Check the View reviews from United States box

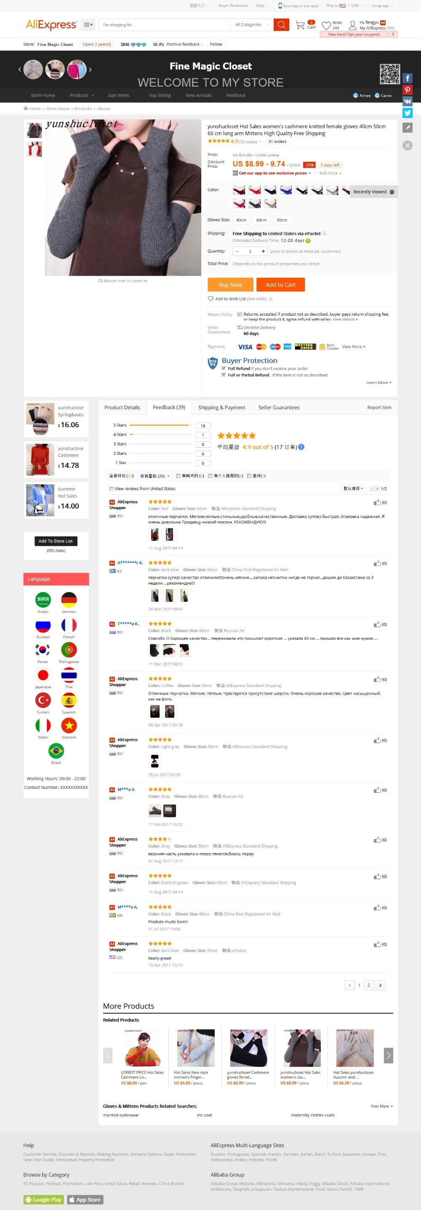111,488
